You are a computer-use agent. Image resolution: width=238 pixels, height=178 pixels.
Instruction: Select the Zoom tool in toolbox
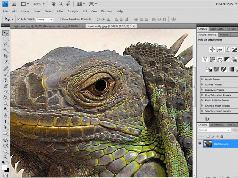(x=6, y=157)
